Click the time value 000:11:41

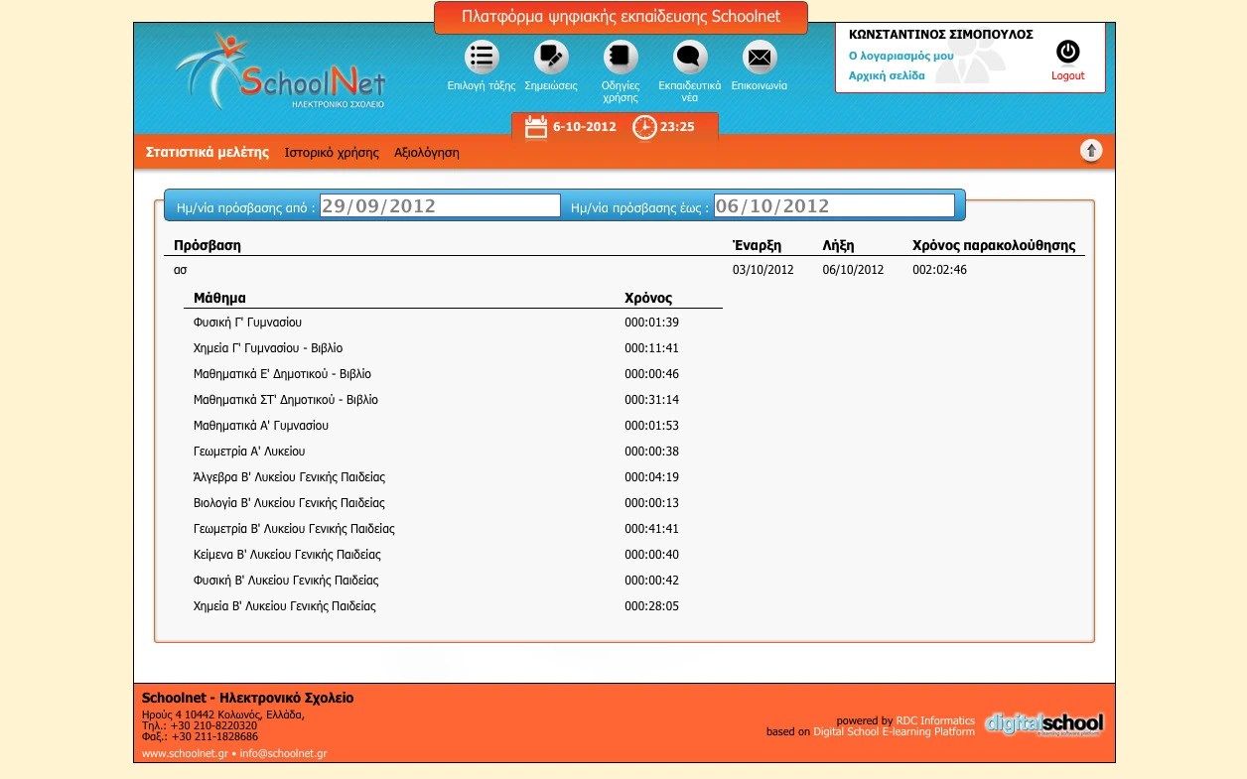(x=651, y=348)
